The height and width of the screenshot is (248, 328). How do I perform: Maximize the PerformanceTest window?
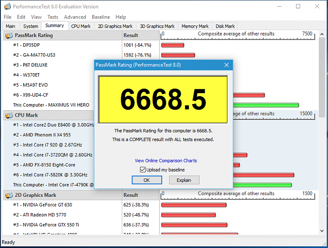pyautogui.click(x=298, y=7)
